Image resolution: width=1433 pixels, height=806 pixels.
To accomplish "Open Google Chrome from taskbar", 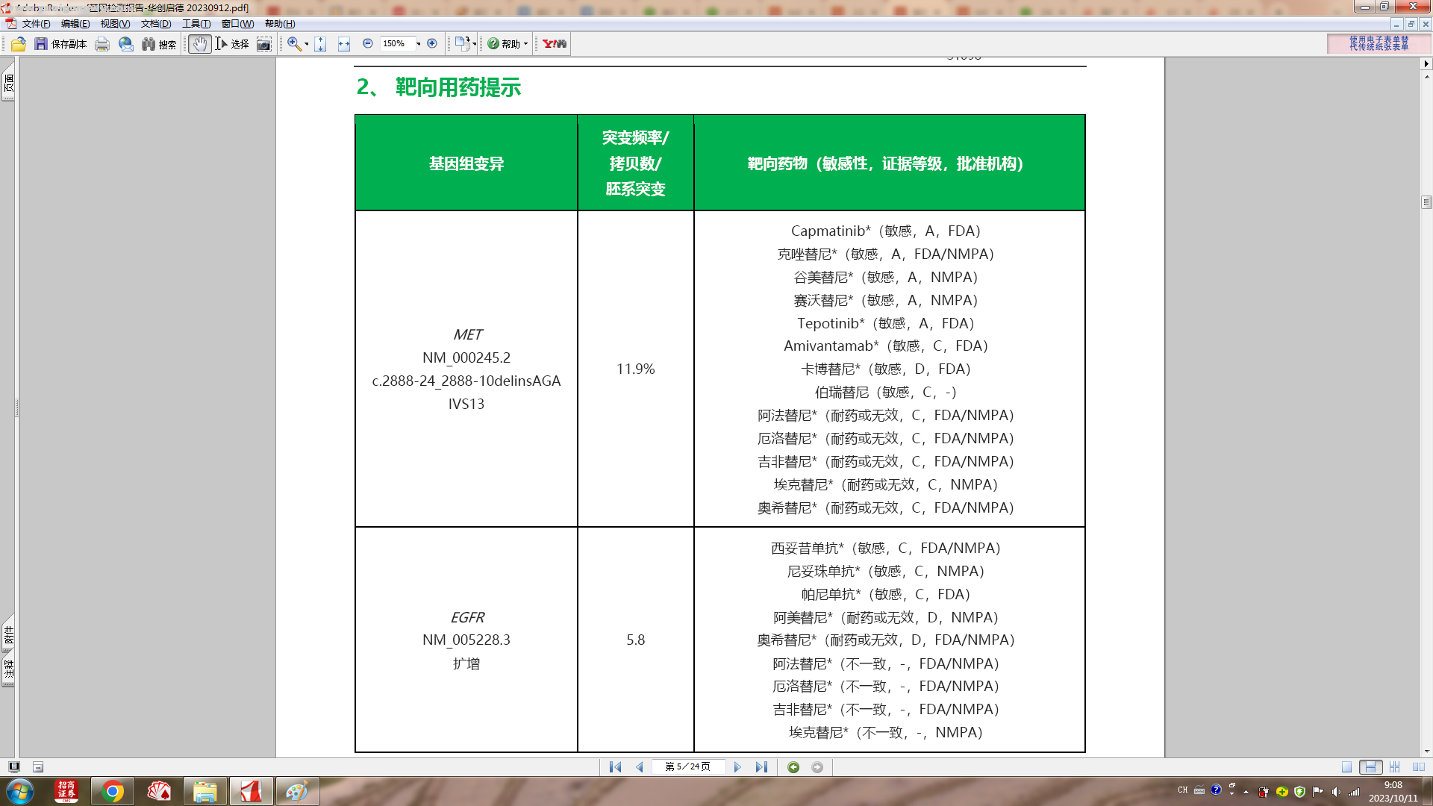I will (113, 791).
